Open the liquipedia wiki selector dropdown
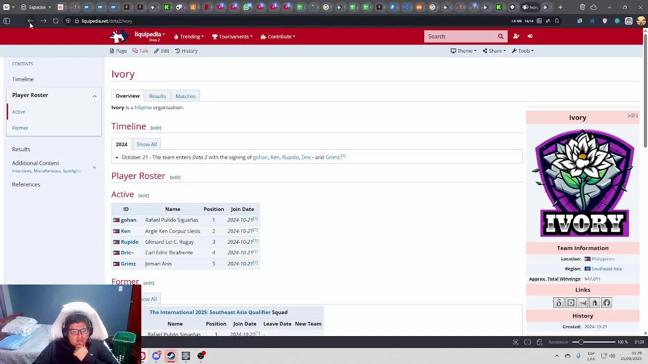 [150, 36]
